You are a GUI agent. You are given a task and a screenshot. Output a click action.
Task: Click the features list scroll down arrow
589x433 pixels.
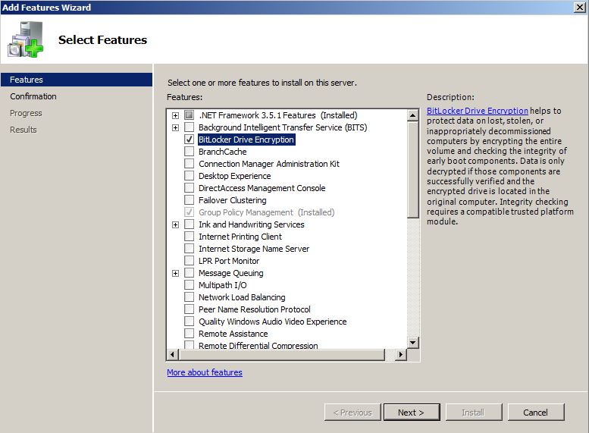[x=413, y=343]
